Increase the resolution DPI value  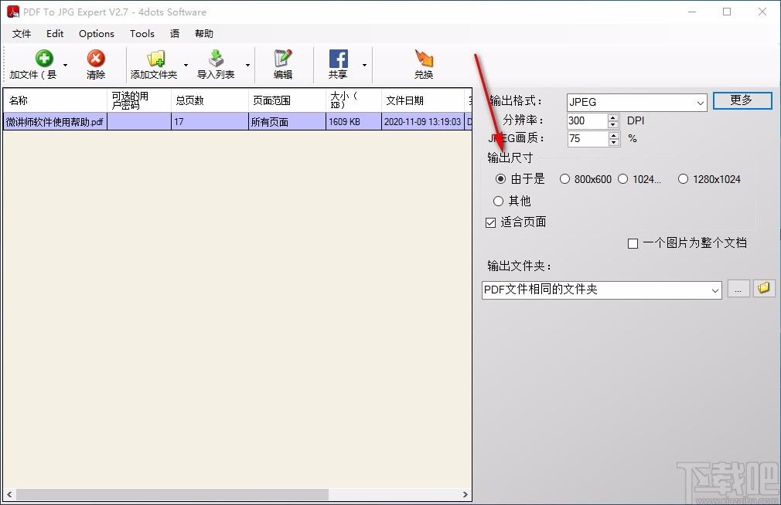(x=613, y=117)
